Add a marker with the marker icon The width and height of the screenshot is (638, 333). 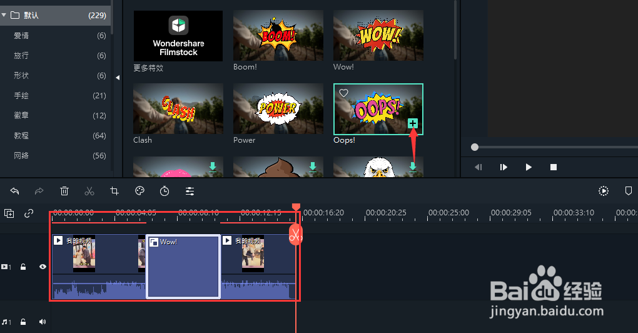pyautogui.click(x=628, y=191)
